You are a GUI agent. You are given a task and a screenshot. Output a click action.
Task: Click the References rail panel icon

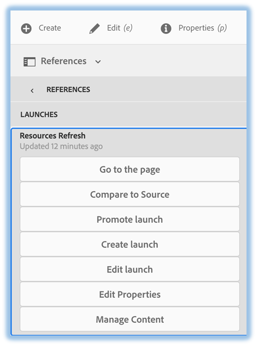point(29,61)
